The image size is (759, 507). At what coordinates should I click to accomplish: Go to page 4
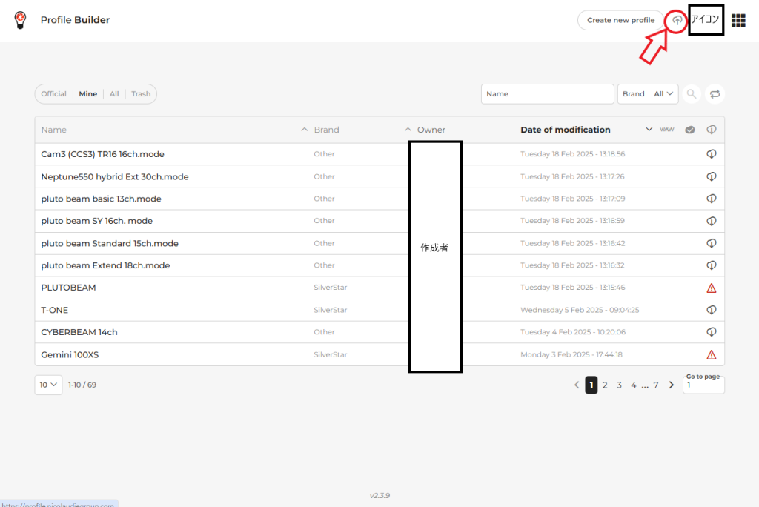coord(633,385)
